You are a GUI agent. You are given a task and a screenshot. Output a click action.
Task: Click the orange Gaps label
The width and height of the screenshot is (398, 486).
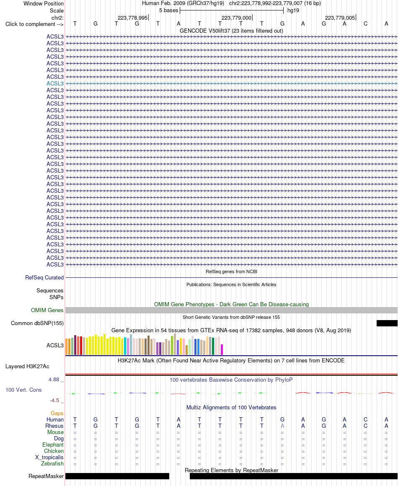[x=57, y=413]
